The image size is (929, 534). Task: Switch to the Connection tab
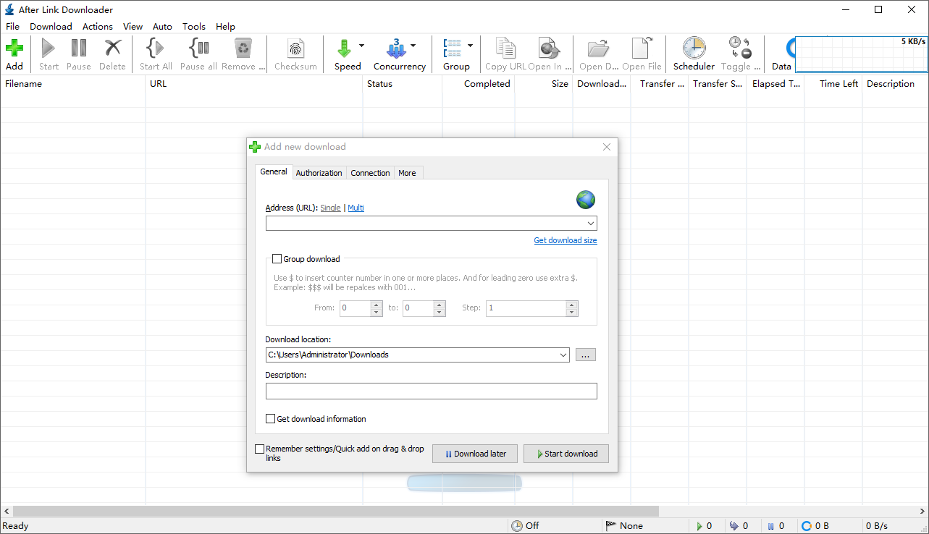[370, 173]
